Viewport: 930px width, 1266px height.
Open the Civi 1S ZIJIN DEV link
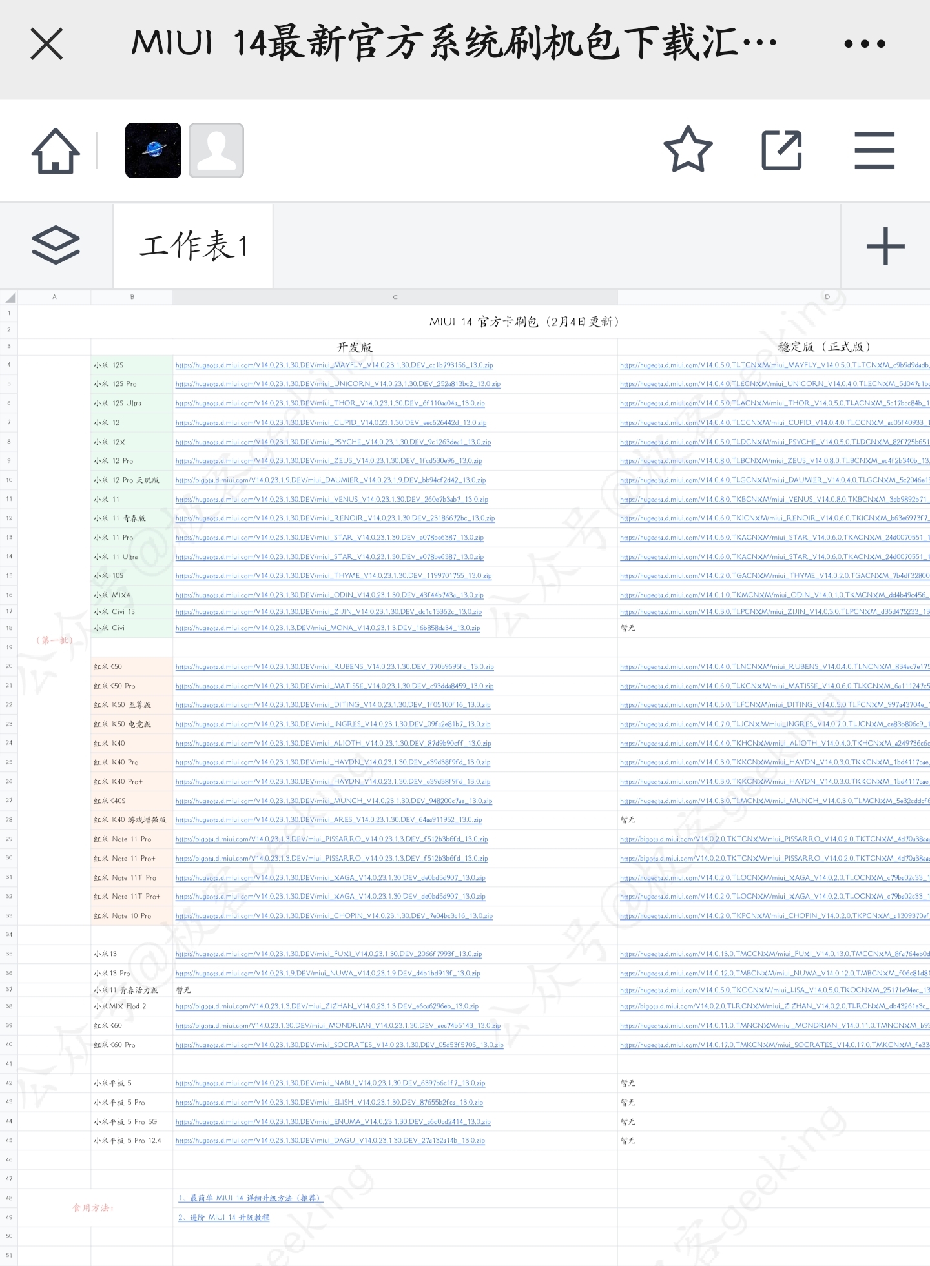coord(329,612)
